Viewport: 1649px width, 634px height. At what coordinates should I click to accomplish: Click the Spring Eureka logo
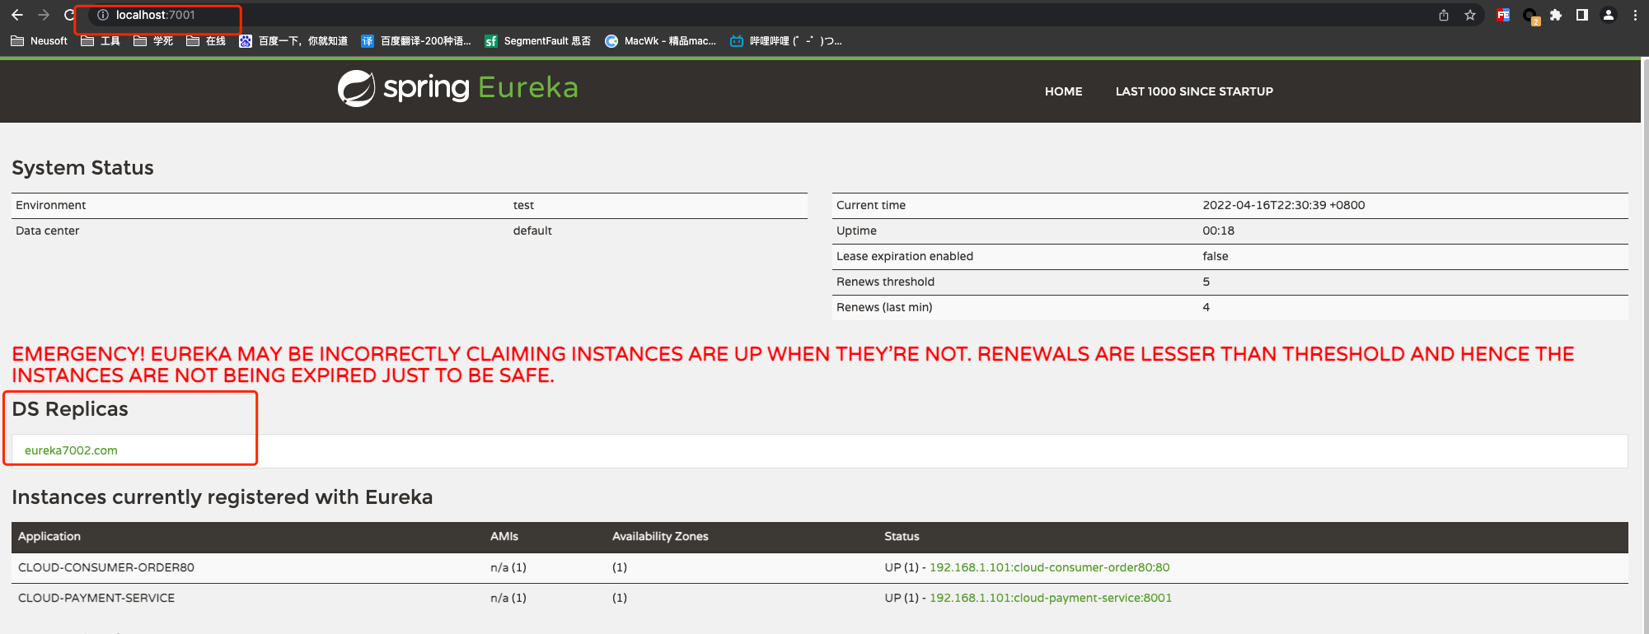coord(457,88)
